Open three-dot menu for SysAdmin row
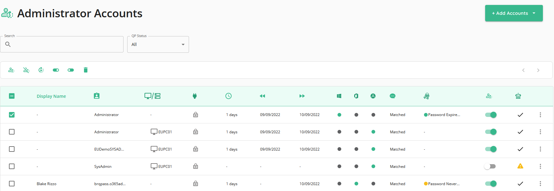This screenshot has height=191, width=554. pyautogui.click(x=540, y=166)
